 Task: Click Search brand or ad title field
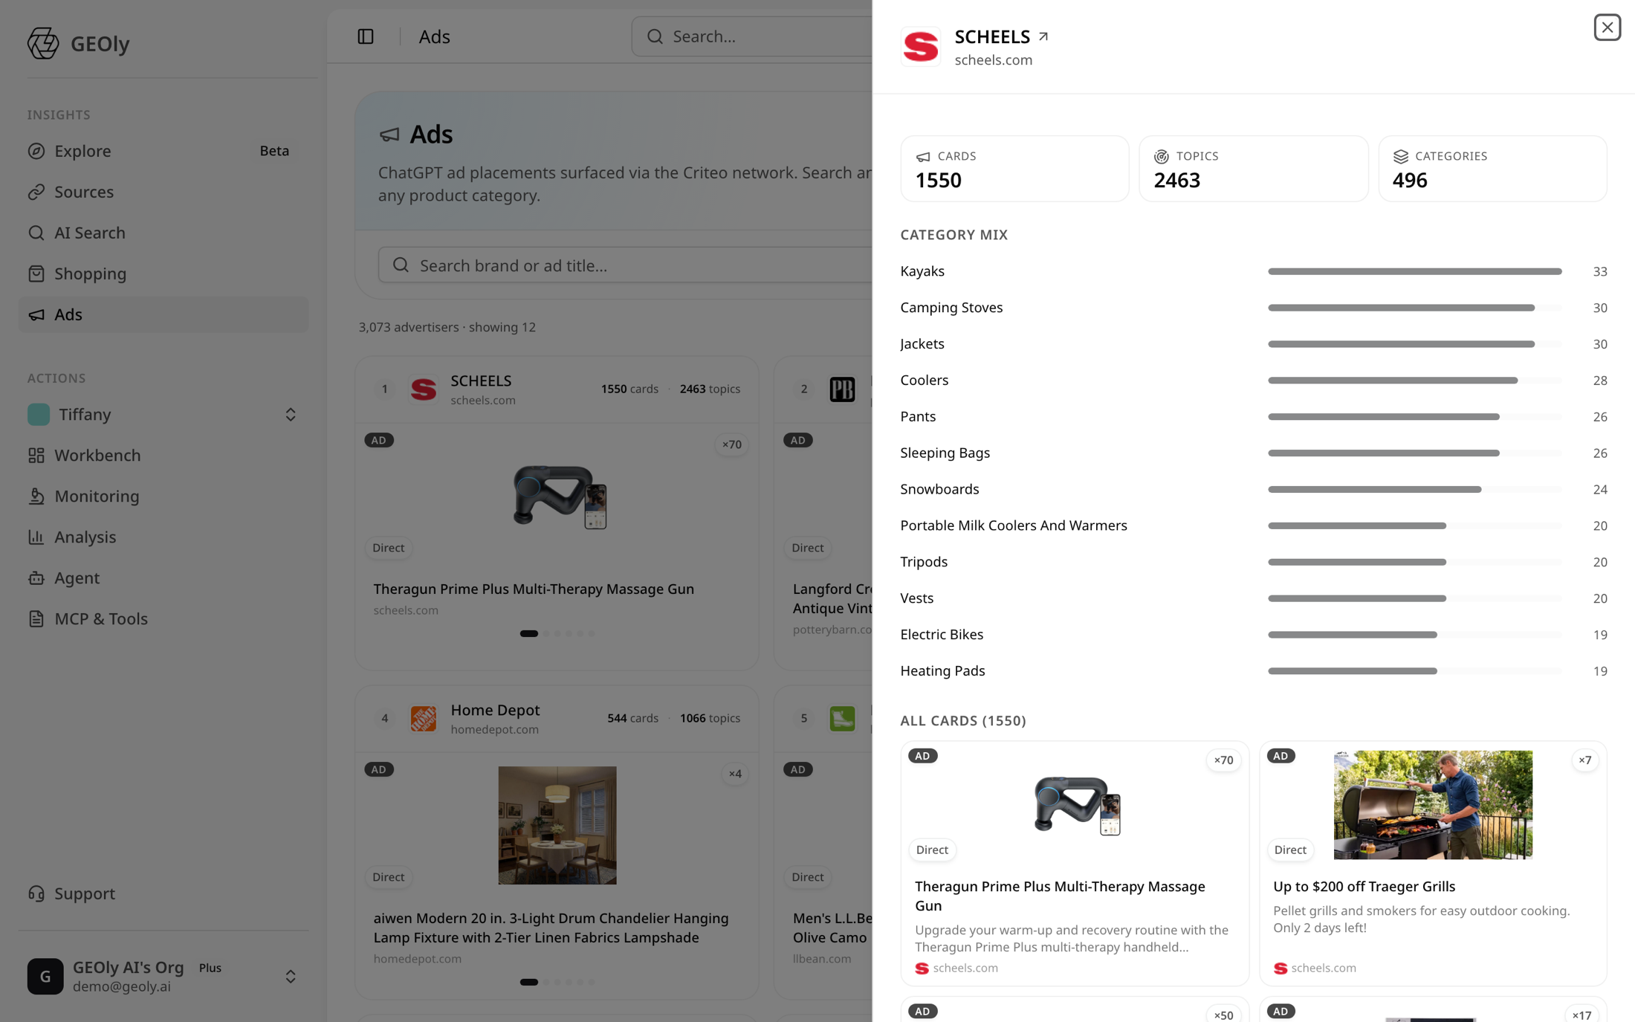point(624,265)
